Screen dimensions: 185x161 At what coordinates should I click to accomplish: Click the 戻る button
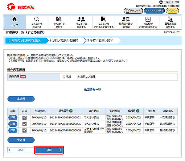[20, 150]
